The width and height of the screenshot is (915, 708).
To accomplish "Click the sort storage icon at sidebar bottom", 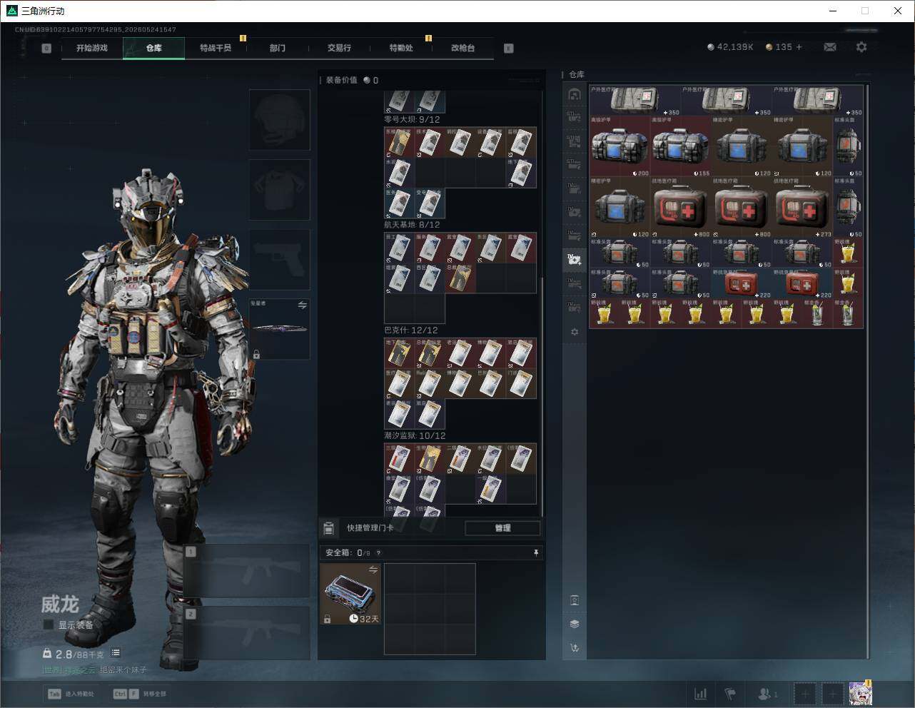I will [575, 648].
